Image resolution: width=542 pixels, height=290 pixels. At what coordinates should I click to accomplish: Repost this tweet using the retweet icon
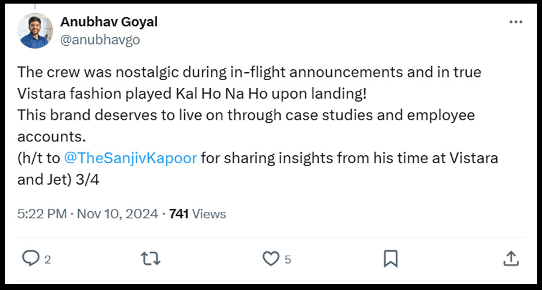coord(150,258)
